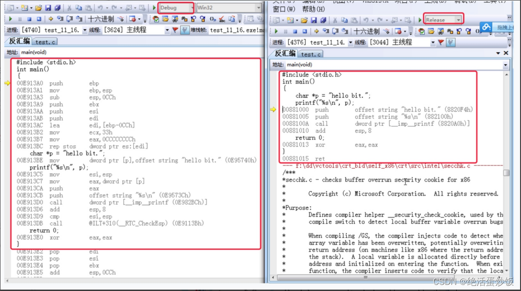
Task: Toggle show flagged threads only, left window
Action: [x=184, y=30]
